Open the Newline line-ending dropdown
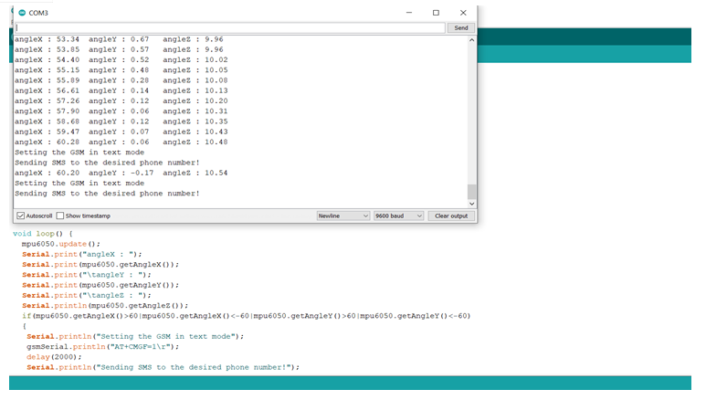The image size is (706, 400). click(343, 216)
